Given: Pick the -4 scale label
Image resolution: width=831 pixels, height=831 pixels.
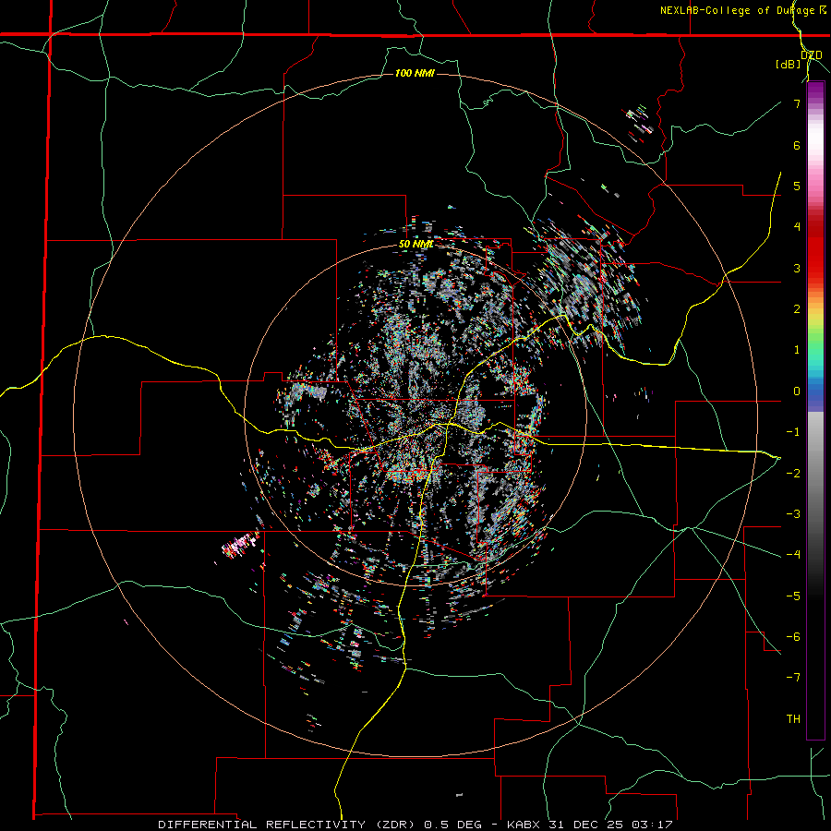Looking at the screenshot, I should point(793,555).
